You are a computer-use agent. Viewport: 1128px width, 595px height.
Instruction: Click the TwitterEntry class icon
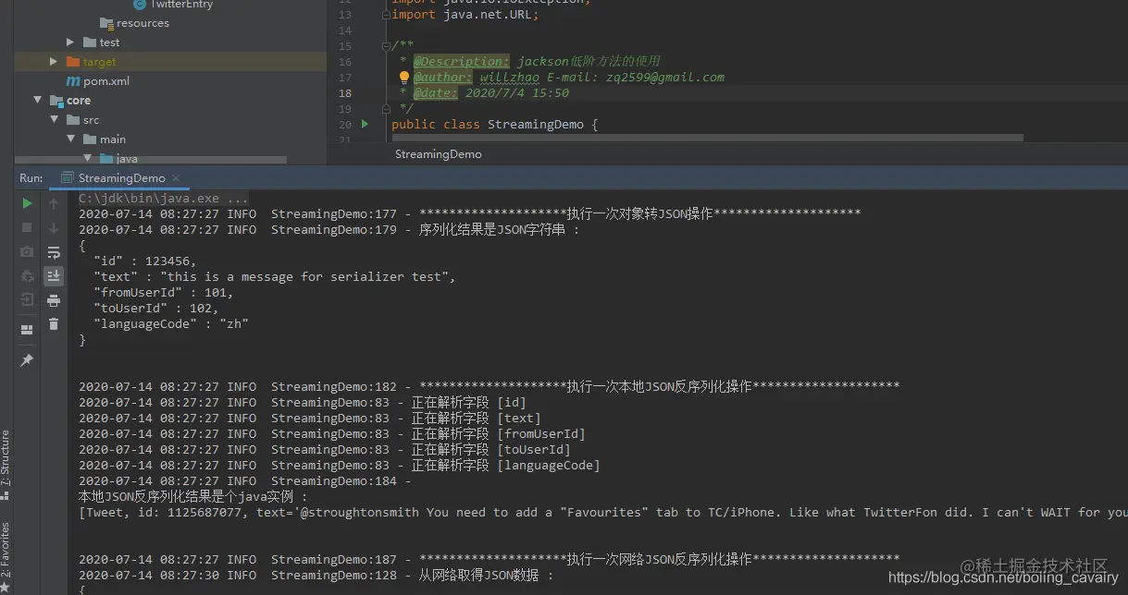[140, 5]
